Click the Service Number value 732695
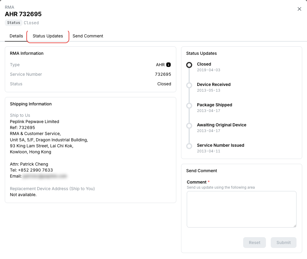 coord(163,74)
